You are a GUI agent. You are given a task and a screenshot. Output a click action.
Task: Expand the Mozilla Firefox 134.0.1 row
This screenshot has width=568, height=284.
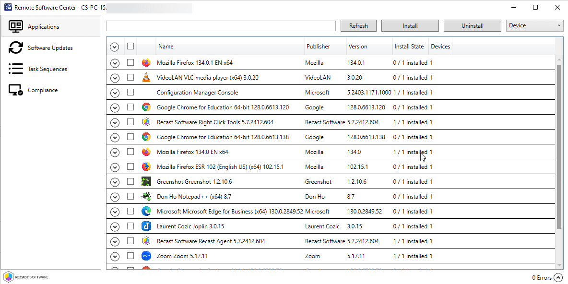pyautogui.click(x=115, y=63)
